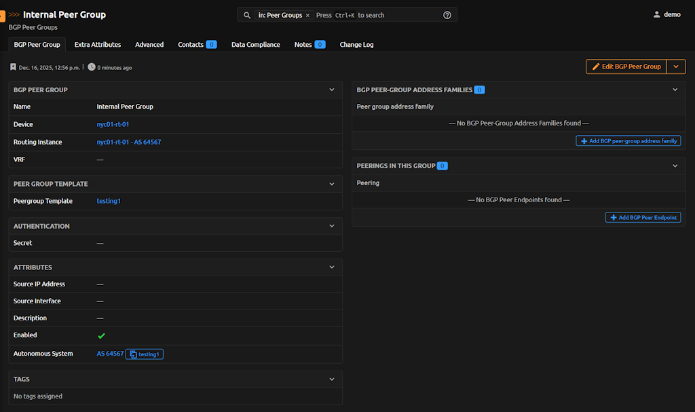
Task: Collapse the Peerings In This Group panel
Action: point(675,166)
